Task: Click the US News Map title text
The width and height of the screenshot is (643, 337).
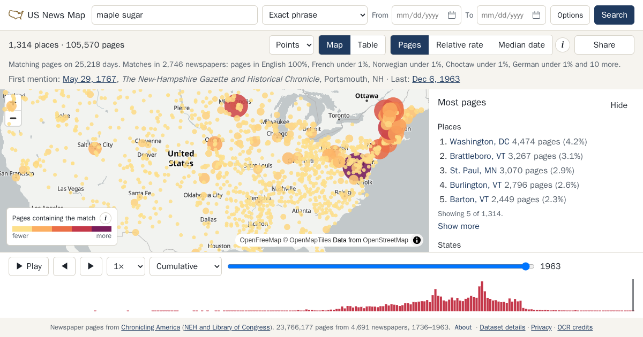Action: click(x=56, y=15)
